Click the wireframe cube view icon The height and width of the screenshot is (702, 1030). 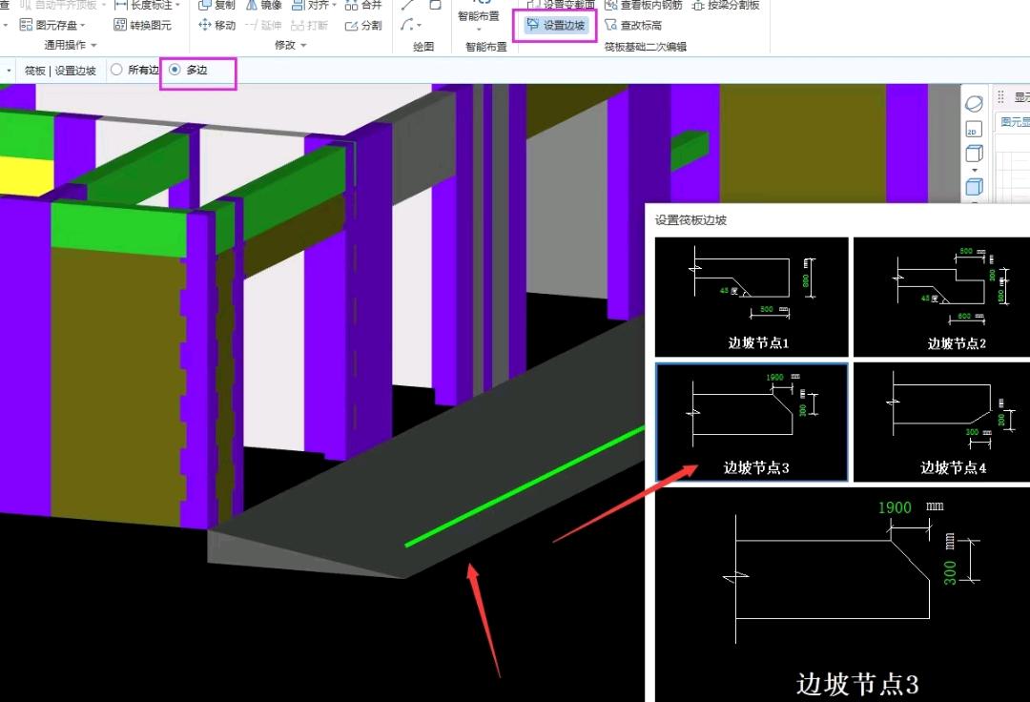click(x=974, y=154)
